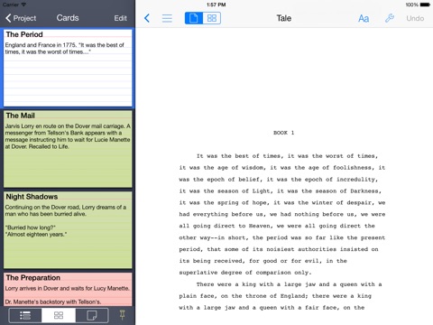This screenshot has width=433, height=325.
Task: Show sidebar cards grid tab
Action: (59, 315)
